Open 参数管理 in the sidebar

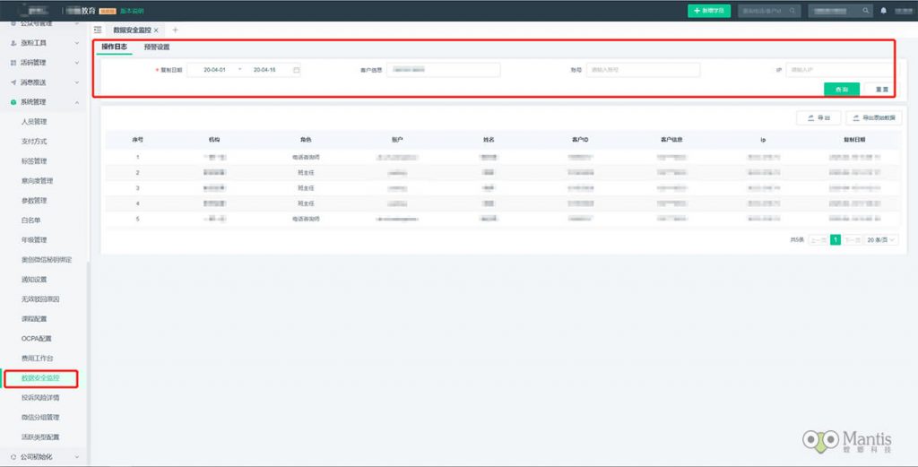(x=34, y=201)
